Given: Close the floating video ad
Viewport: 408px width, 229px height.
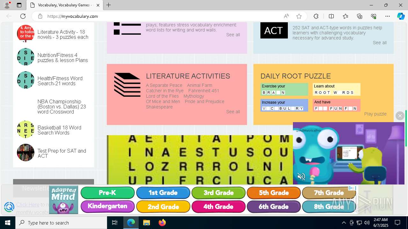Looking at the screenshot, I should pyautogui.click(x=400, y=116).
